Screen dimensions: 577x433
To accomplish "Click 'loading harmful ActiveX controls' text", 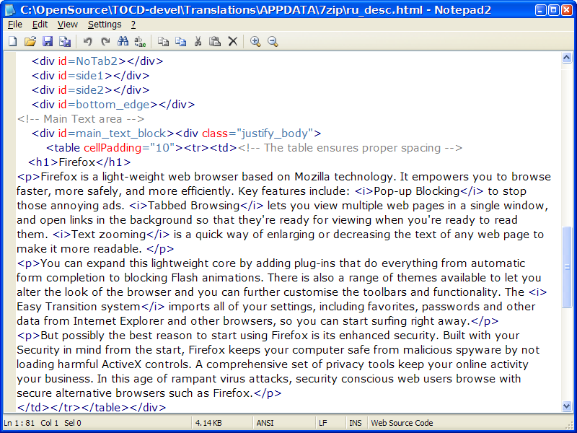I will tap(104, 364).
